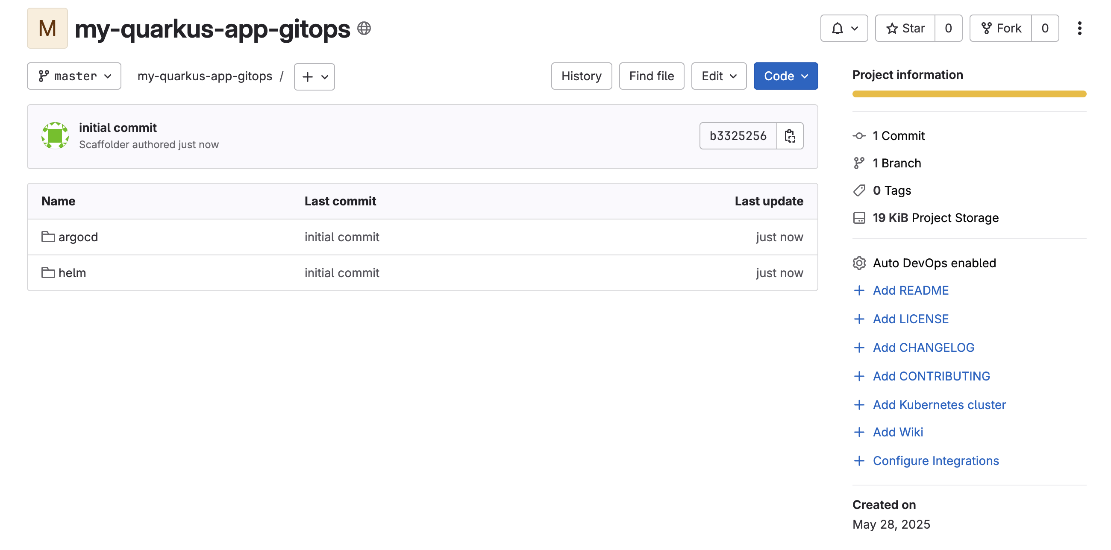The width and height of the screenshot is (1111, 550).
Task: Click the gear icon beside Auto DevOps
Action: click(859, 263)
